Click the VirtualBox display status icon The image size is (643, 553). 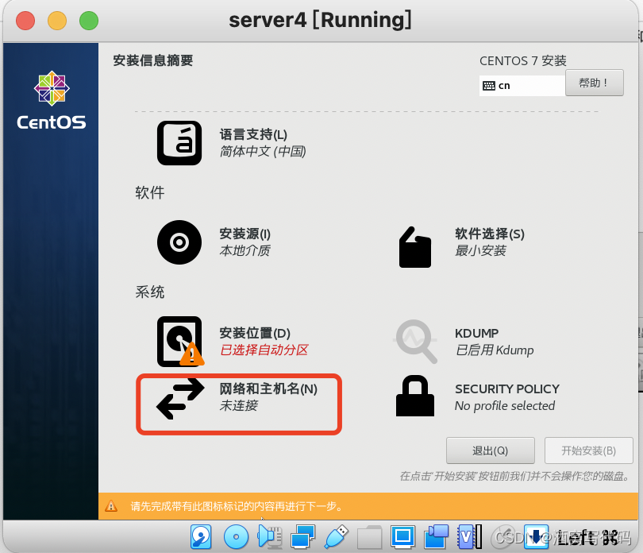[x=402, y=536]
